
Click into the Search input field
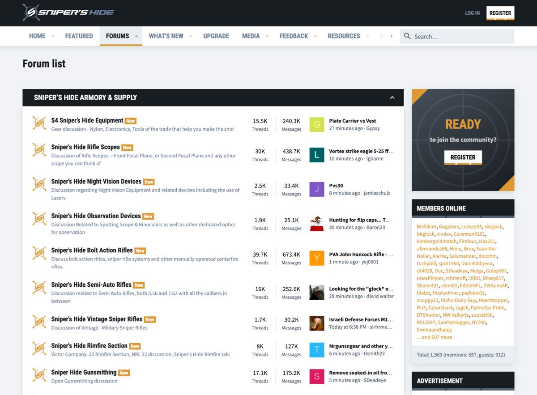(x=461, y=36)
